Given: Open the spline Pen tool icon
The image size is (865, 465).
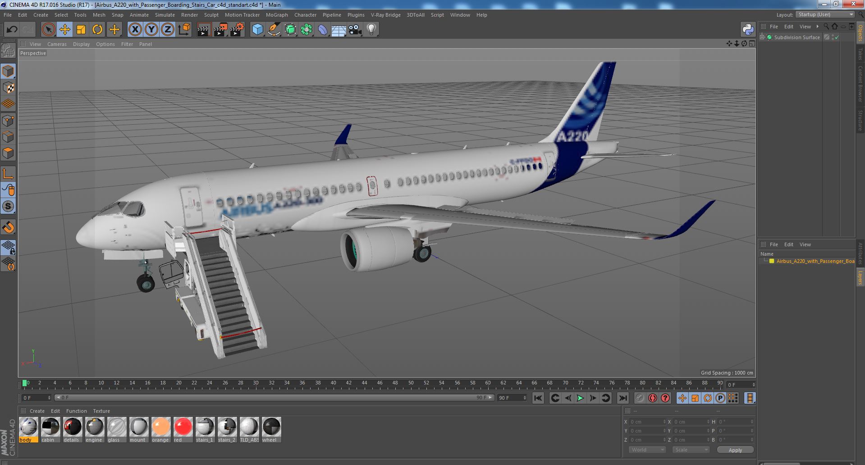Looking at the screenshot, I should tap(274, 30).
